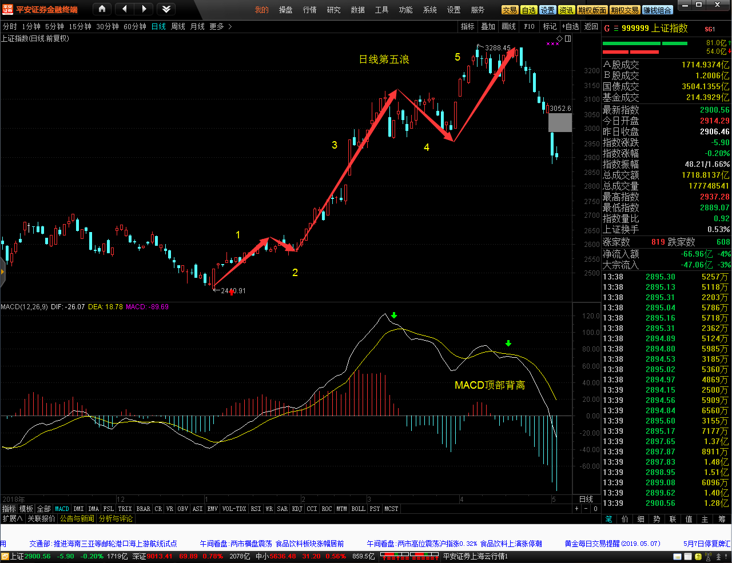Viewport: 732px width, 563px height.
Task: Open the 我的 menu
Action: tap(261, 10)
